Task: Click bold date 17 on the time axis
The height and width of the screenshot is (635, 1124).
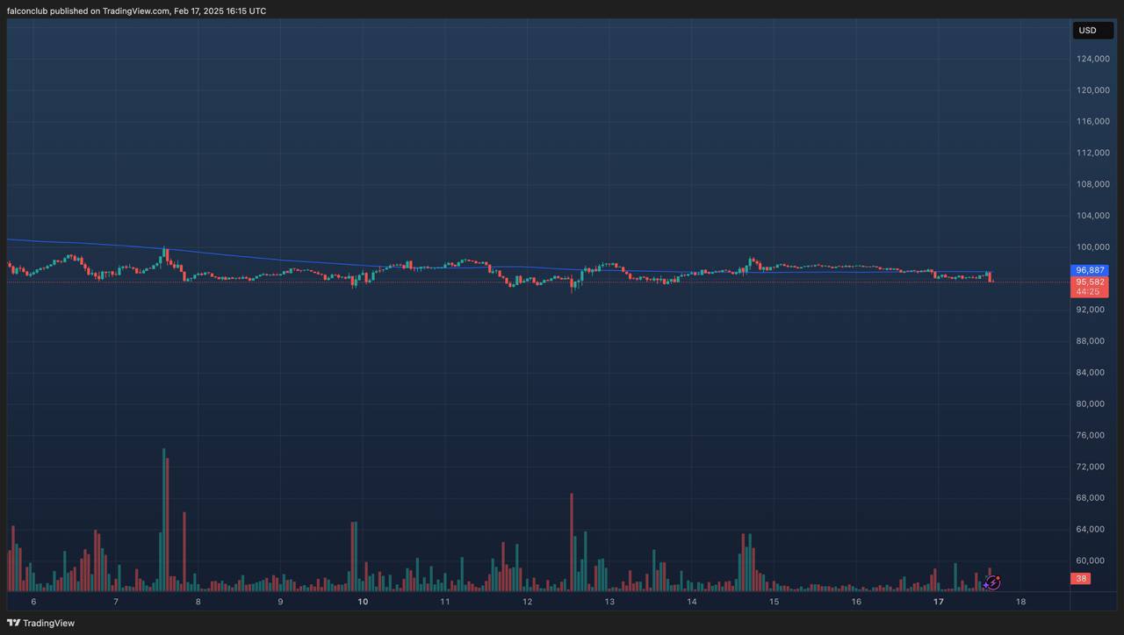Action: pos(939,602)
